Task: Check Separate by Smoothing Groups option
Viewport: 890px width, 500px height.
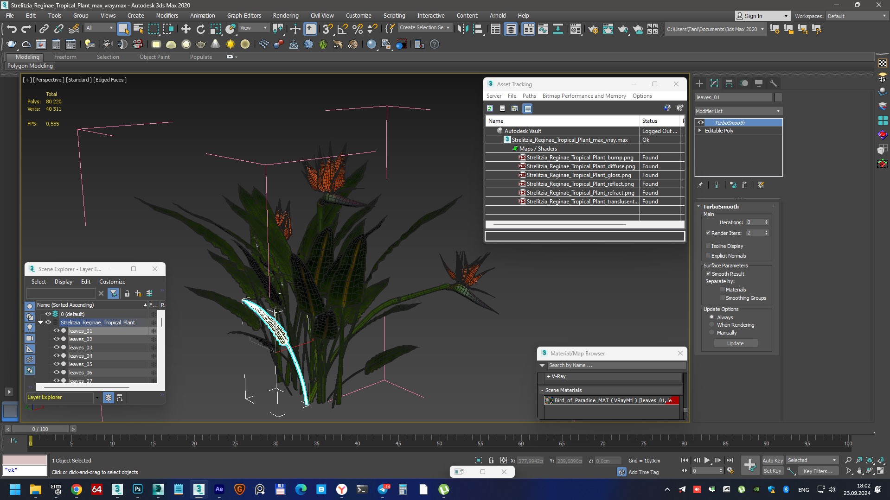Action: (723, 298)
